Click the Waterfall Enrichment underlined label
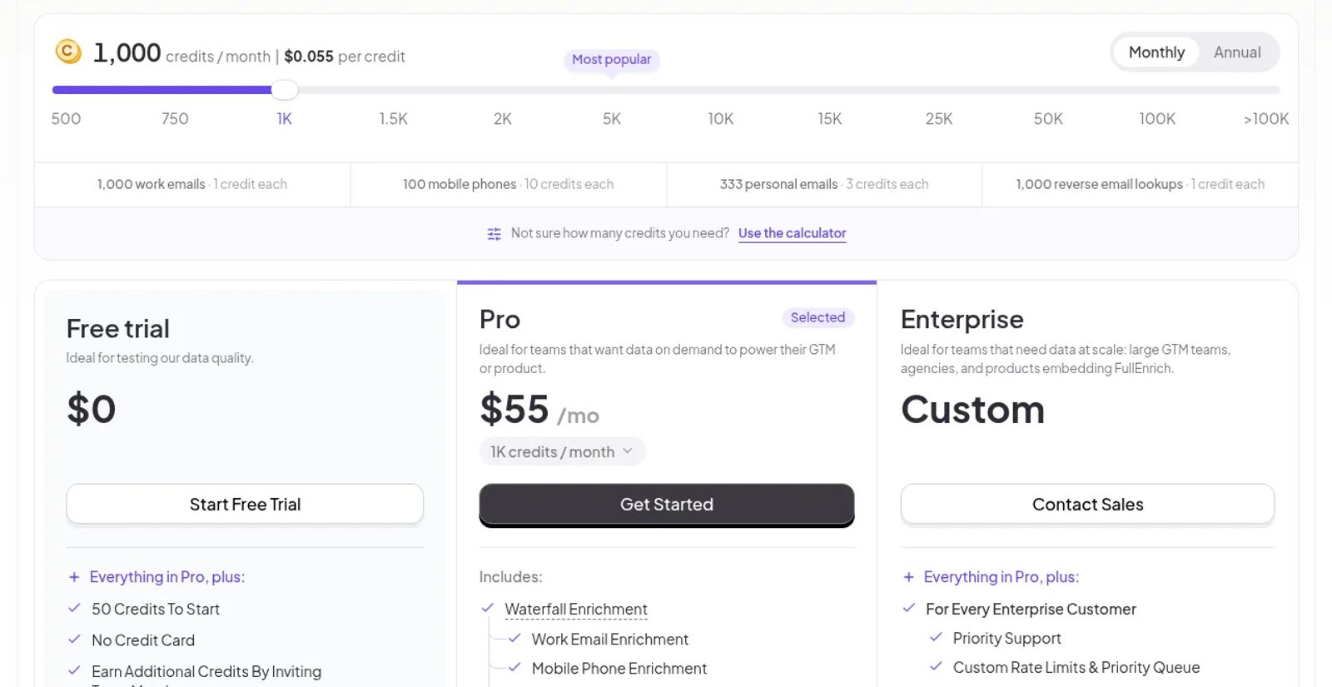This screenshot has height=687, width=1332. tap(576, 610)
